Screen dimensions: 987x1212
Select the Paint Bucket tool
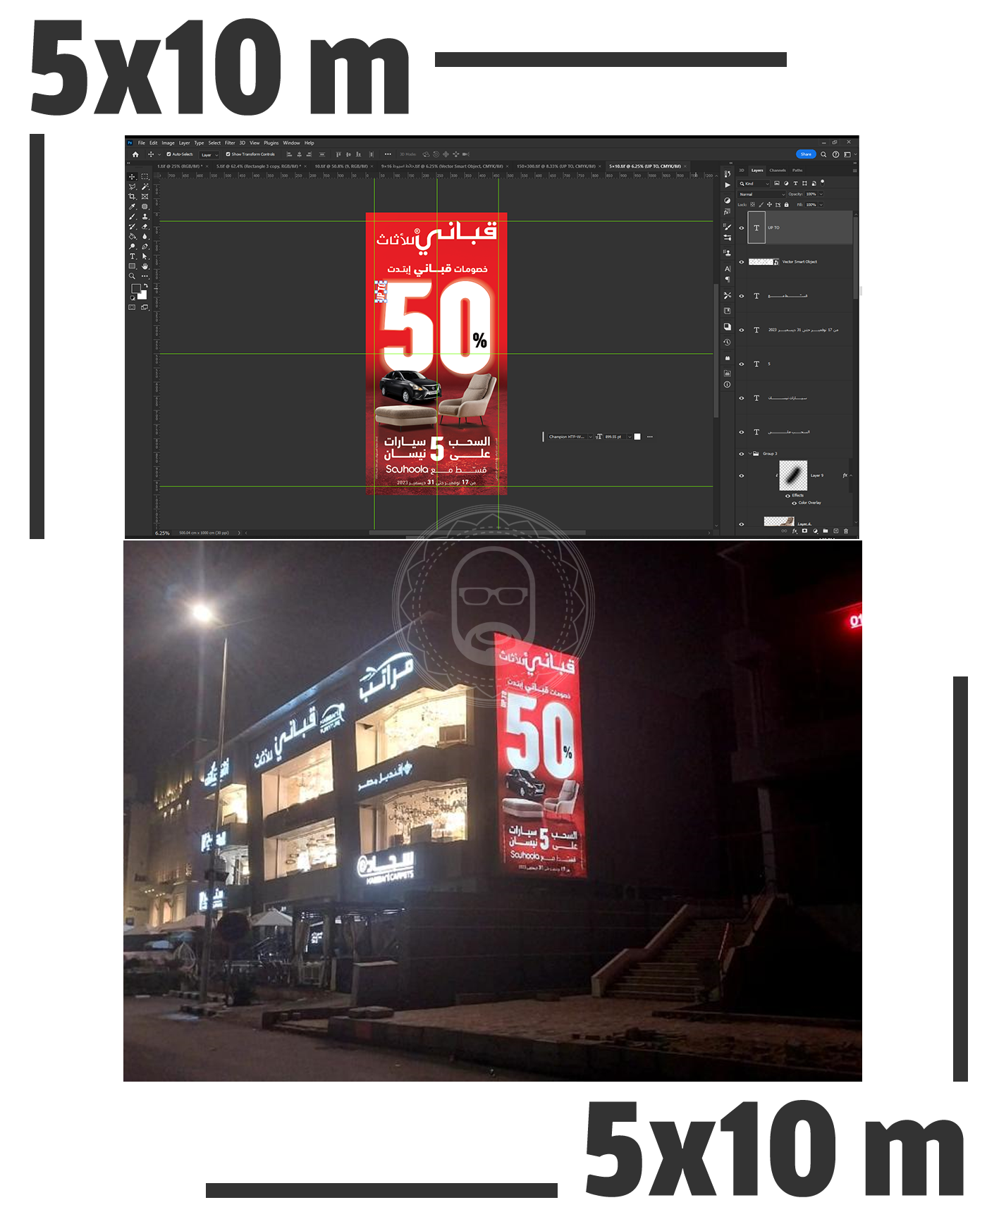point(132,236)
